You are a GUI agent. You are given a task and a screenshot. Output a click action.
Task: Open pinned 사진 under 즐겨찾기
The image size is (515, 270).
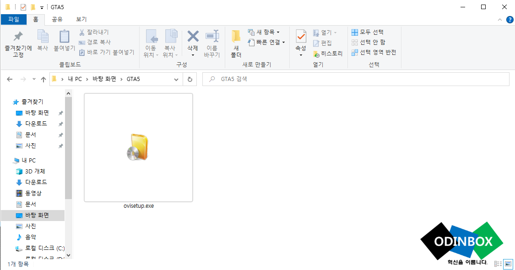tap(31, 146)
